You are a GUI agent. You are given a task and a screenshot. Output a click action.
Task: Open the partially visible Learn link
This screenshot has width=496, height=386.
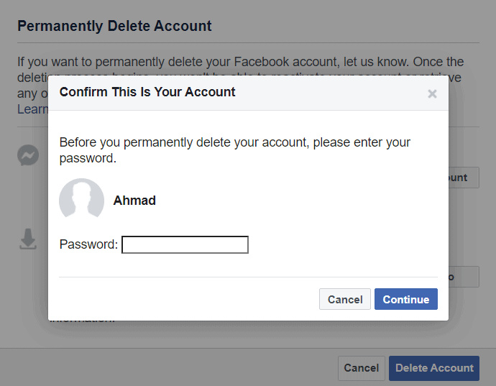[x=32, y=109]
